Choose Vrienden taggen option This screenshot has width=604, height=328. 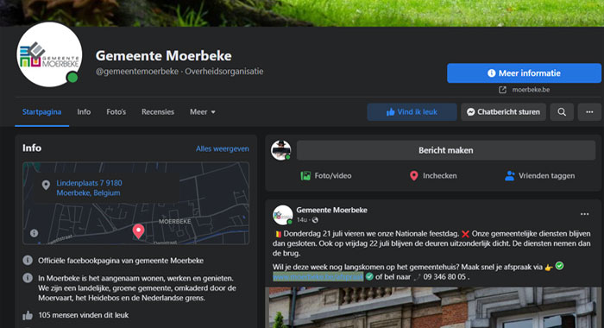coord(539,176)
